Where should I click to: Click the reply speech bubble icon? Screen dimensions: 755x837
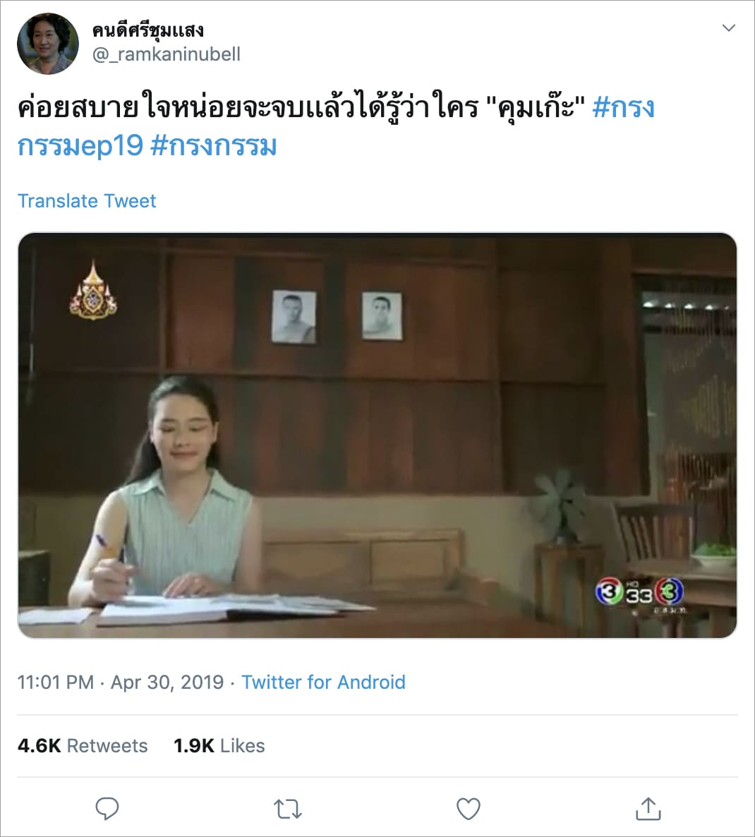(107, 809)
